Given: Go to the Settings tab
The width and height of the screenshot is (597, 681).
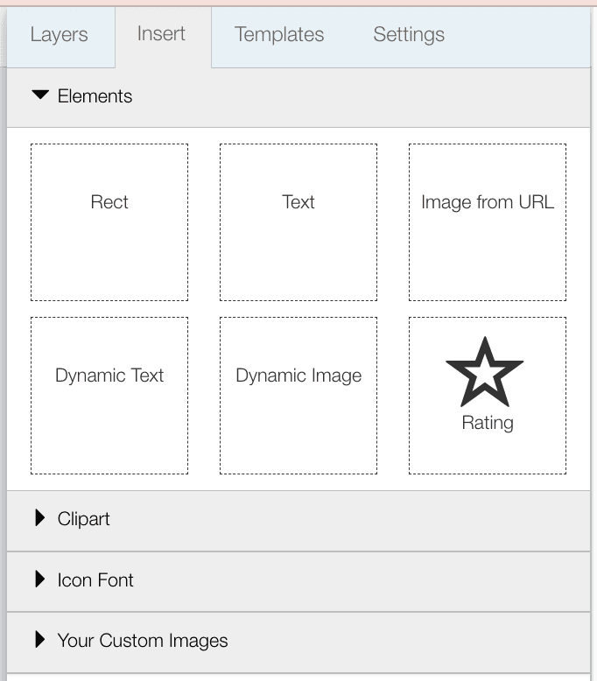Looking at the screenshot, I should click(409, 35).
